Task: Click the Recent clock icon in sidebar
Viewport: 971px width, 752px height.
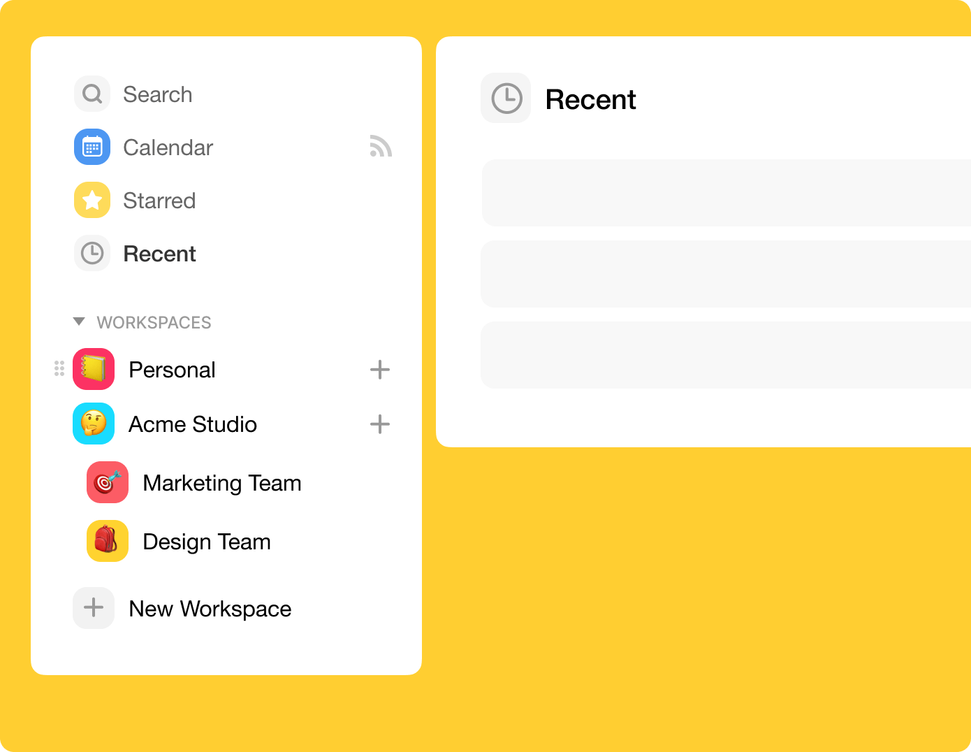Action: (x=92, y=253)
